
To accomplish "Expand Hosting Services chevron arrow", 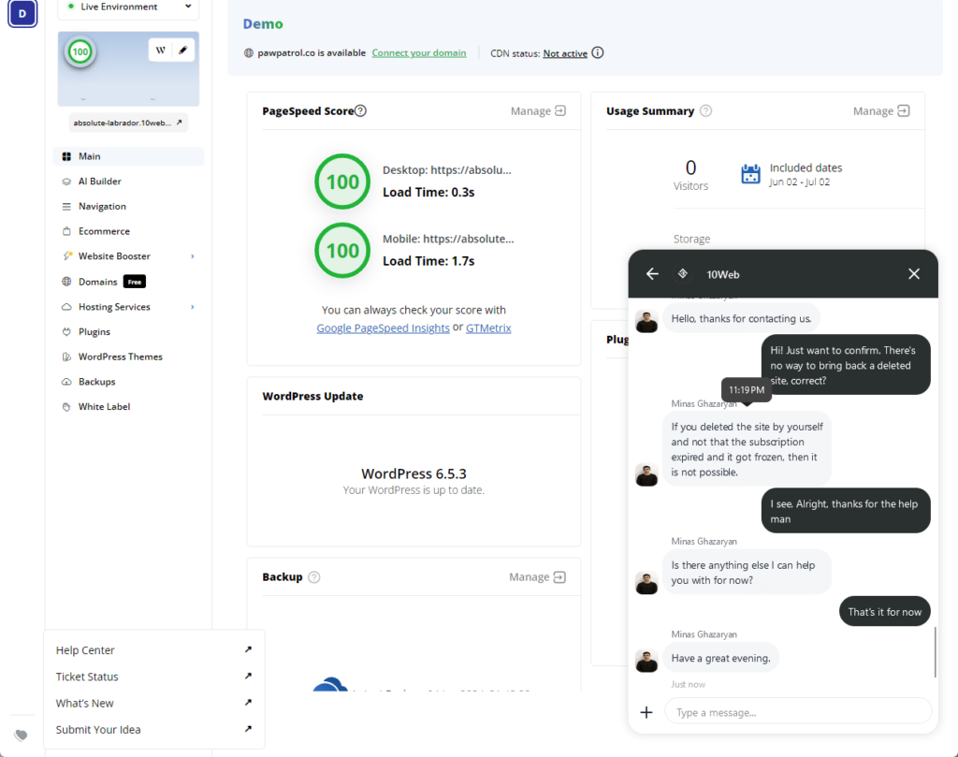I will click(193, 307).
